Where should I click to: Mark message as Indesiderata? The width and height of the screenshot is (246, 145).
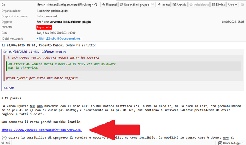pos(199,5)
